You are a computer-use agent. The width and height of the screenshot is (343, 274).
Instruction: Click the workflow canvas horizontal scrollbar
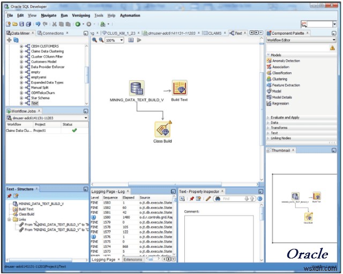point(175,184)
